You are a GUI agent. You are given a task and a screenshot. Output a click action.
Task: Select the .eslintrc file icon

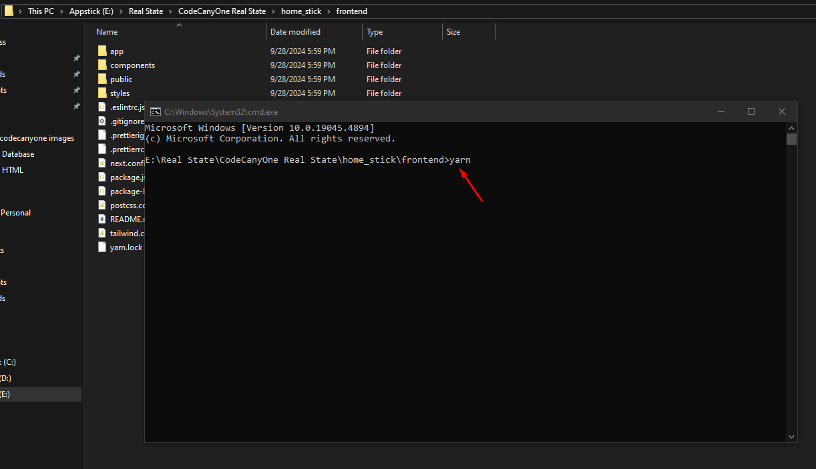pyautogui.click(x=102, y=107)
